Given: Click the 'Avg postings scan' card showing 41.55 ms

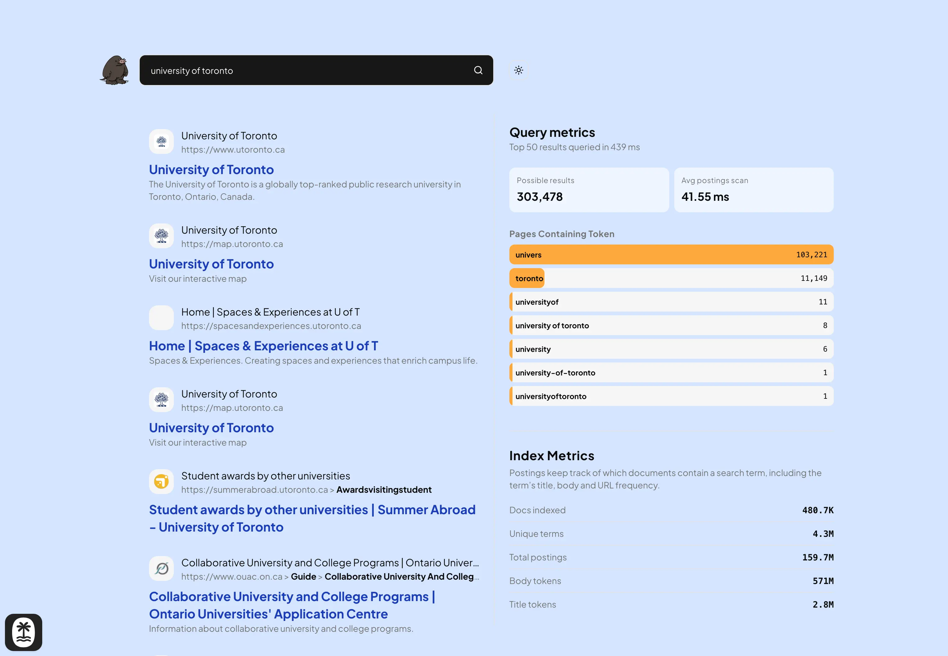Looking at the screenshot, I should tap(754, 190).
